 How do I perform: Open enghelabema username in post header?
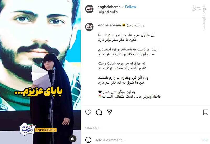coord(109,7)
